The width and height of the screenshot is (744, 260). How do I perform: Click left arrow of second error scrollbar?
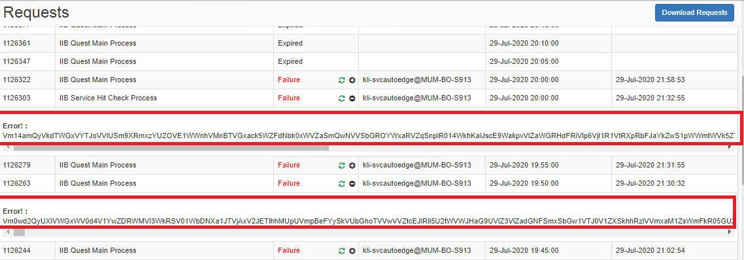point(6,233)
